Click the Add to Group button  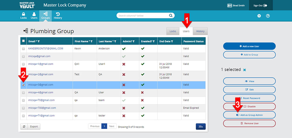249,55
